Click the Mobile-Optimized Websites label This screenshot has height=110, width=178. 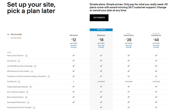point(18,87)
